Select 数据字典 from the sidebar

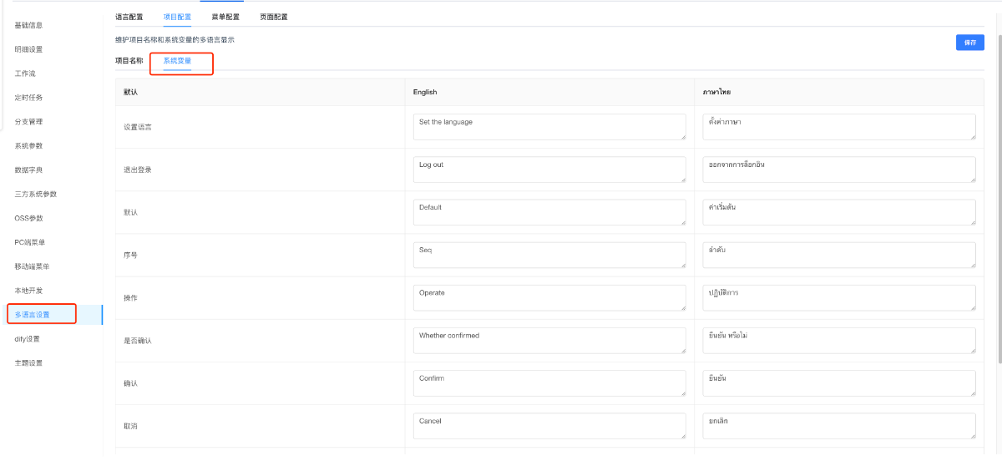28,170
